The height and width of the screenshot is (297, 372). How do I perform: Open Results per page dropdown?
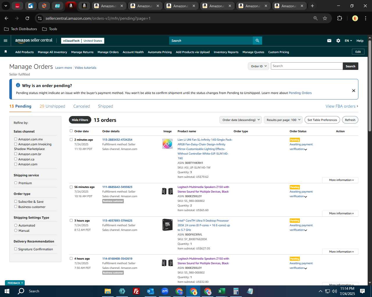coord(283,120)
